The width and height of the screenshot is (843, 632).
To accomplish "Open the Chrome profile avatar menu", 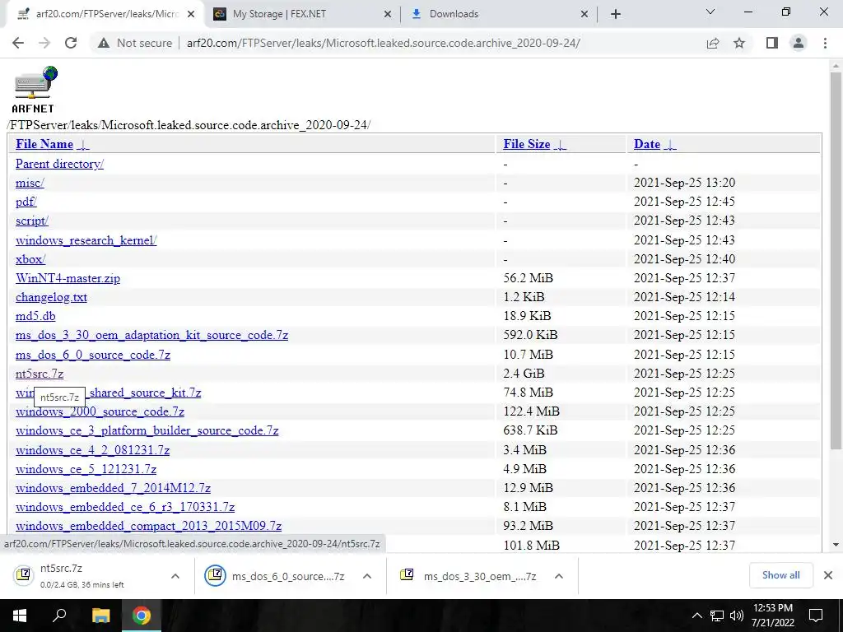I will pyautogui.click(x=799, y=43).
